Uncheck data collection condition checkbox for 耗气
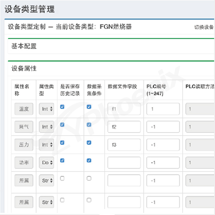The height and width of the screenshot is (215, 215). click(x=89, y=125)
